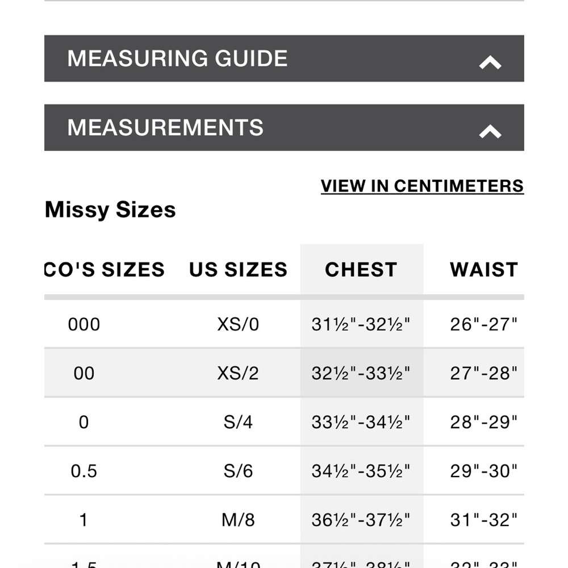Click the Measuring Guide header bar
The width and height of the screenshot is (568, 568).
284,59
